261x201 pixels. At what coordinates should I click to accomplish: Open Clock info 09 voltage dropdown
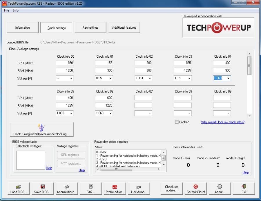(x=229, y=113)
